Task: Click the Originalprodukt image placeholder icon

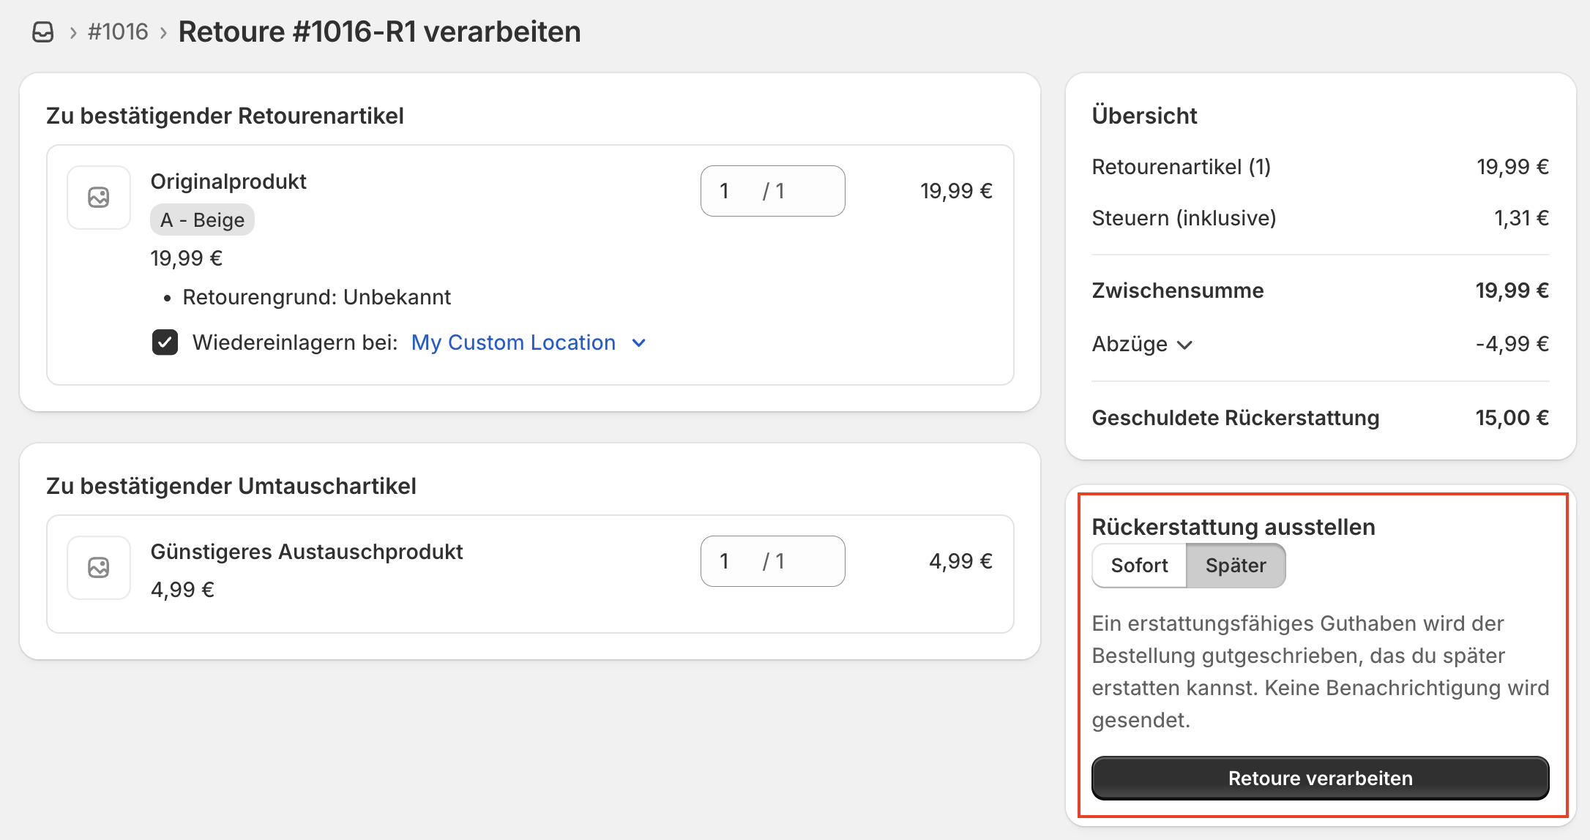Action: (x=99, y=198)
